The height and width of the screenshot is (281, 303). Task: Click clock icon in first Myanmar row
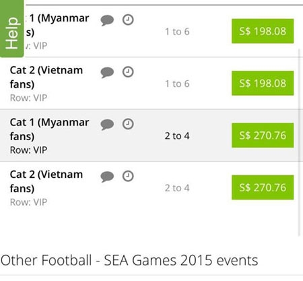click(x=128, y=20)
